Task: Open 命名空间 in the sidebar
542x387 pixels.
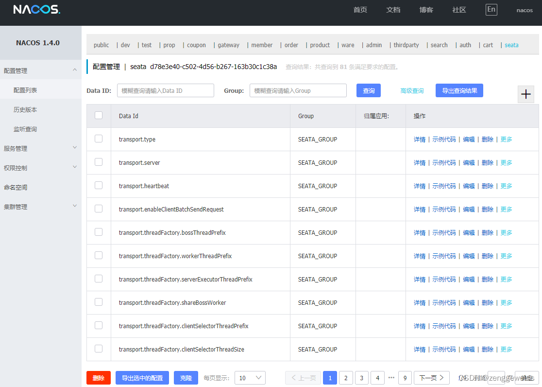Action: [16, 187]
